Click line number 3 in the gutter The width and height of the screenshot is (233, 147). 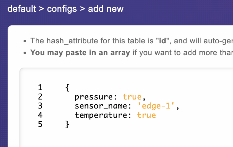[40, 106]
